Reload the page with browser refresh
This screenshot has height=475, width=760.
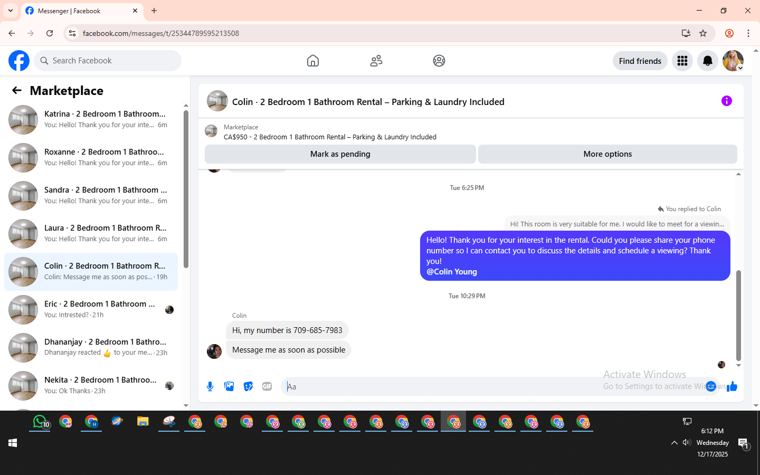[x=50, y=33]
